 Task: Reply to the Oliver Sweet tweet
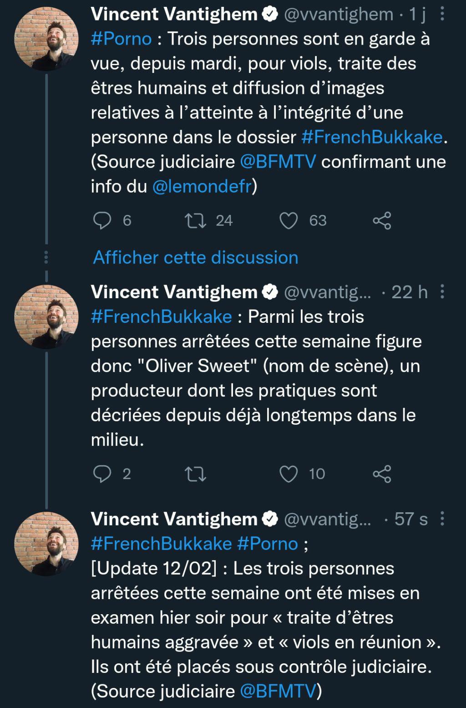tap(102, 474)
